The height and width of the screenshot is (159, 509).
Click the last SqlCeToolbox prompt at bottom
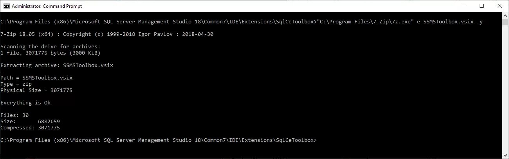tap(159, 140)
